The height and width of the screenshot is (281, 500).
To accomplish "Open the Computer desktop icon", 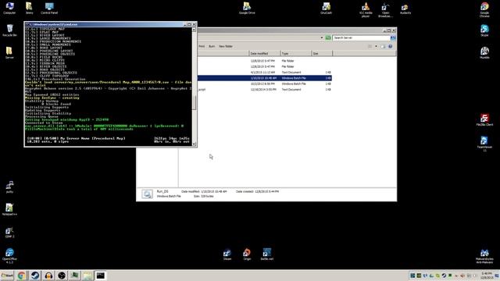I will 9,8.
